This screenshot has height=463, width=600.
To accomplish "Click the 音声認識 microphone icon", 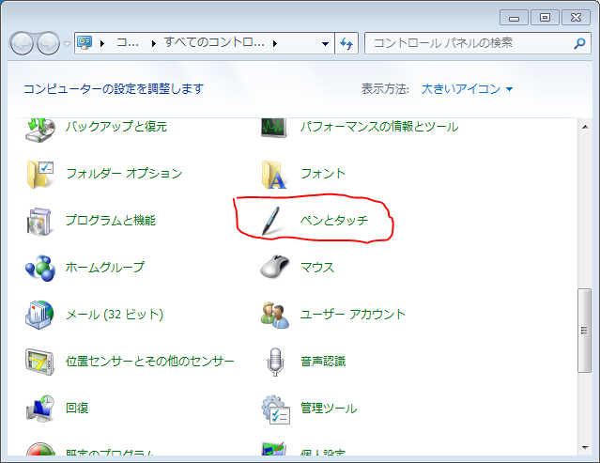I will [273, 362].
